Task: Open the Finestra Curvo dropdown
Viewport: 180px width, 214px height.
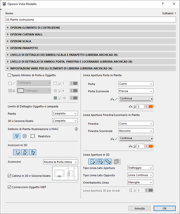Action: [x=136, y=123]
